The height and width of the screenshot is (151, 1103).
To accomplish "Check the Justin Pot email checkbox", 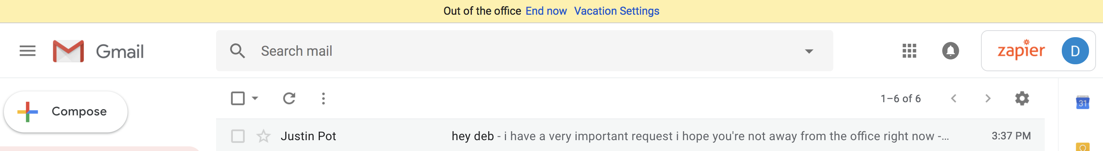I will pos(237,136).
